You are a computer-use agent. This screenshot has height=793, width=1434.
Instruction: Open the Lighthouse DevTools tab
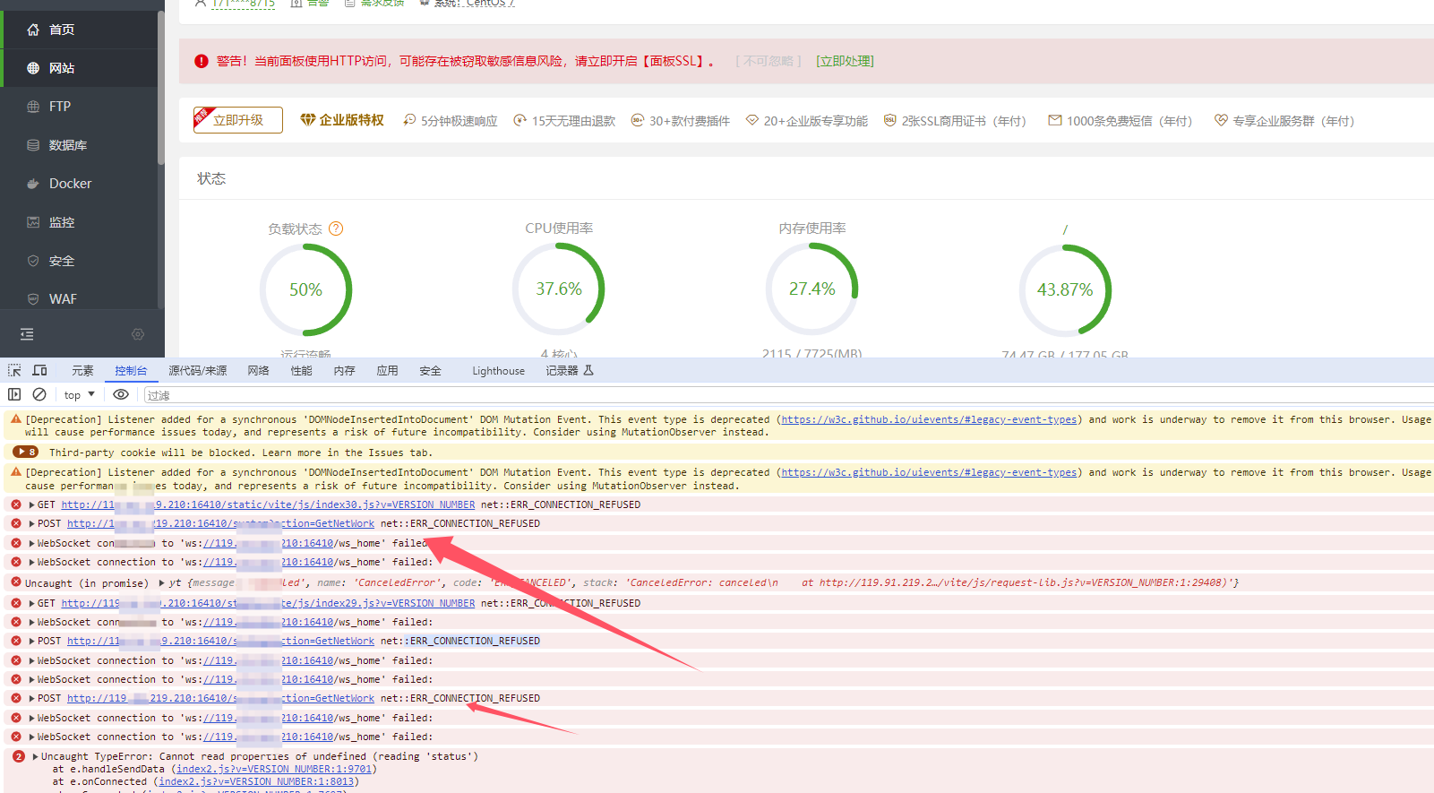coord(499,370)
